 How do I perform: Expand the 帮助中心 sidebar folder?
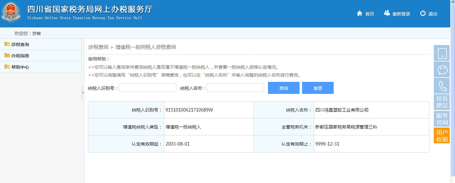click(20, 67)
